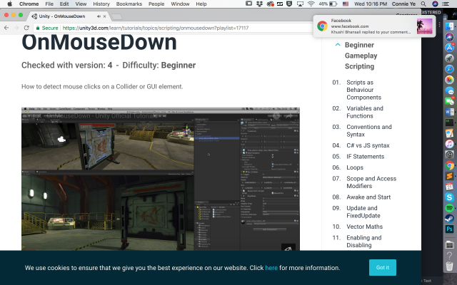This screenshot has width=457, height=285.
Task: Click the battery status indicator
Action: (x=328, y=4)
